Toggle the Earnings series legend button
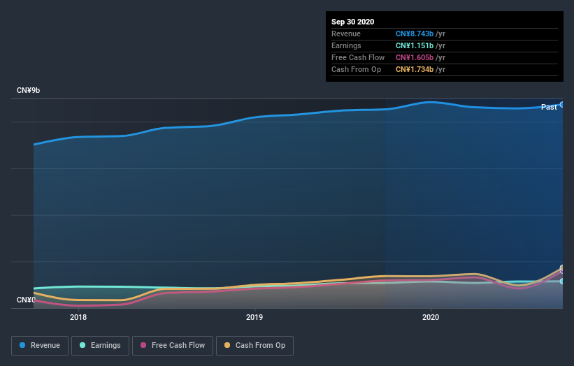This screenshot has height=366, width=574. [x=100, y=346]
